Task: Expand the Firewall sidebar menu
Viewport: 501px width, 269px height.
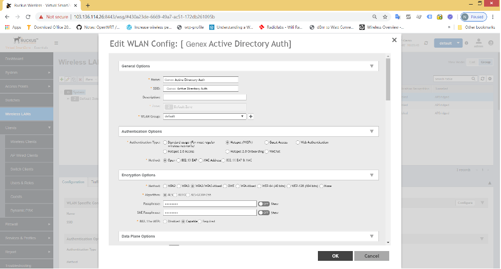Action: 27,224
